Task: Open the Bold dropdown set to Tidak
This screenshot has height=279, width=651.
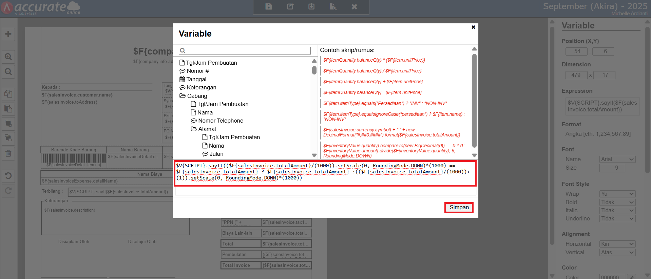Action: [617, 202]
